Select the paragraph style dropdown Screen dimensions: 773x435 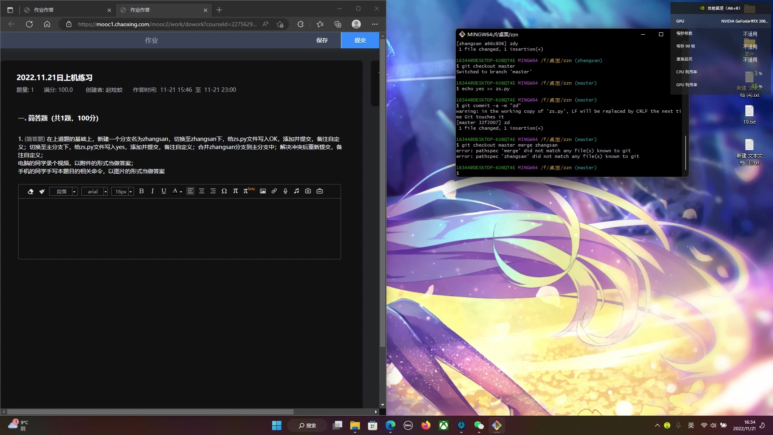64,191
